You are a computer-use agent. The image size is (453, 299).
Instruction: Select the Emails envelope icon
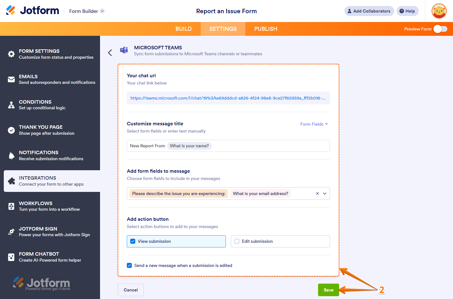pos(11,79)
